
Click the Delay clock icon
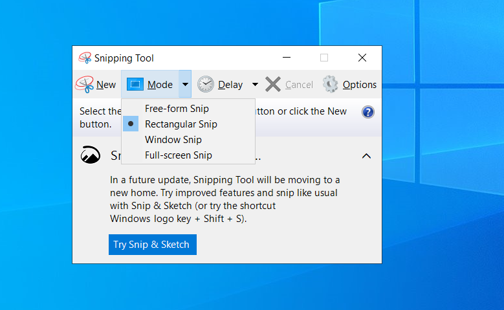pos(206,84)
